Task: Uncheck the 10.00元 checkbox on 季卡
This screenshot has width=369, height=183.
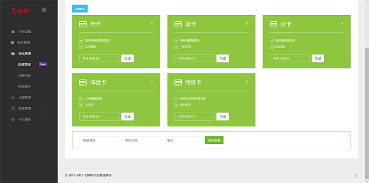Action: [176, 47]
